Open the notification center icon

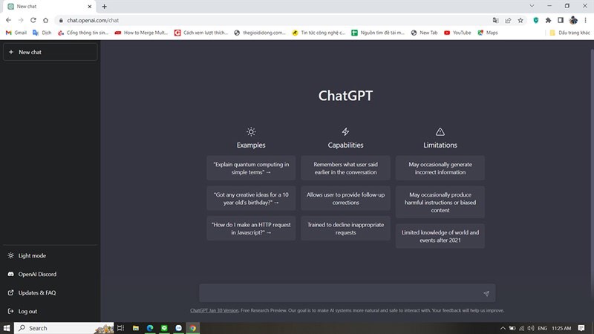(x=581, y=328)
